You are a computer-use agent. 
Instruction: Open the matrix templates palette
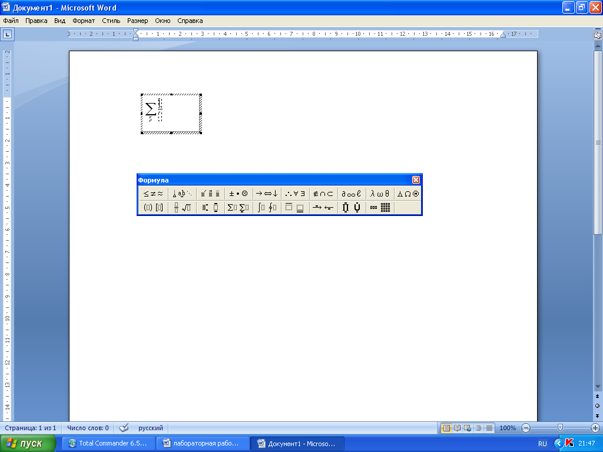(x=380, y=208)
